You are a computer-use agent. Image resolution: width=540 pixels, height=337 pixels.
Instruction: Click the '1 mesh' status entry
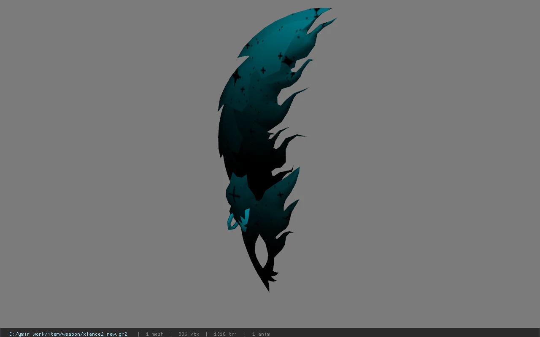[x=155, y=334]
